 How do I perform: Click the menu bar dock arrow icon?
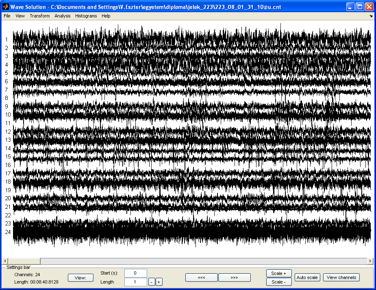(371, 16)
